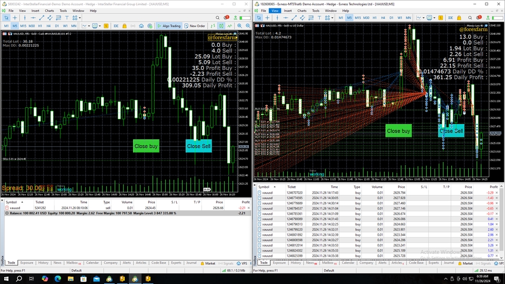
Task: Switch left chart to M1 timeframe
Action: (6, 26)
